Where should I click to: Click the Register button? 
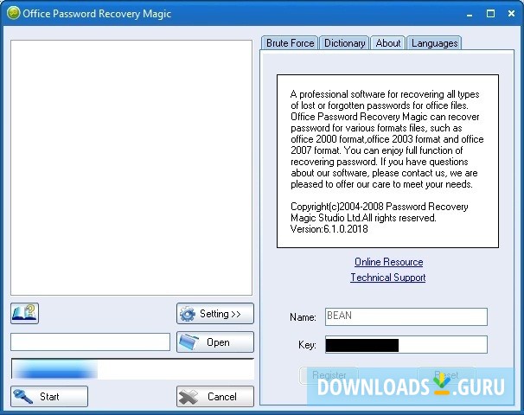[x=329, y=375]
